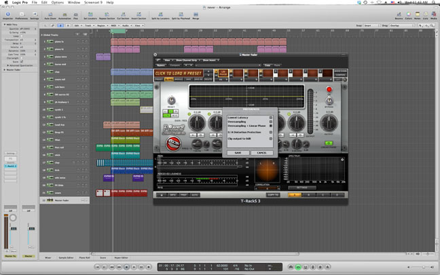The height and width of the screenshot is (275, 440).
Task: Click the horizontal scrollbar of arrange area
Action: coord(195,254)
